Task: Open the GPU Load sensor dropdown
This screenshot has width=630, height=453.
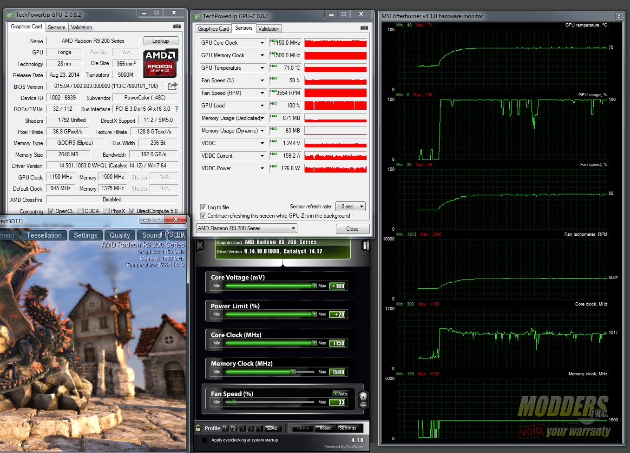Action: click(x=262, y=106)
